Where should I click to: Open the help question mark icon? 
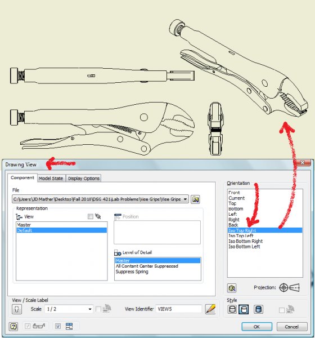[x=13, y=326]
